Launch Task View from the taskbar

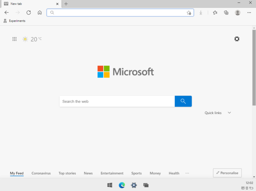(146, 185)
